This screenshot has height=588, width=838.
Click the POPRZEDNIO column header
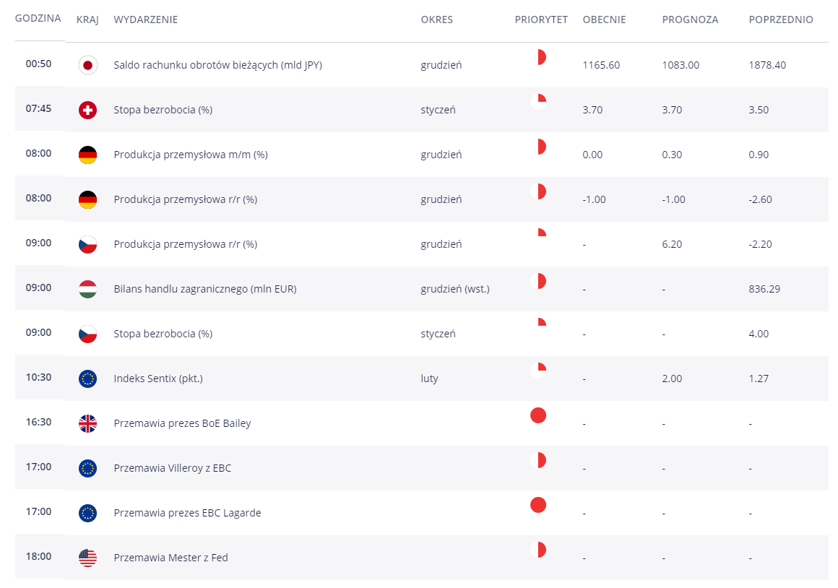point(781,20)
